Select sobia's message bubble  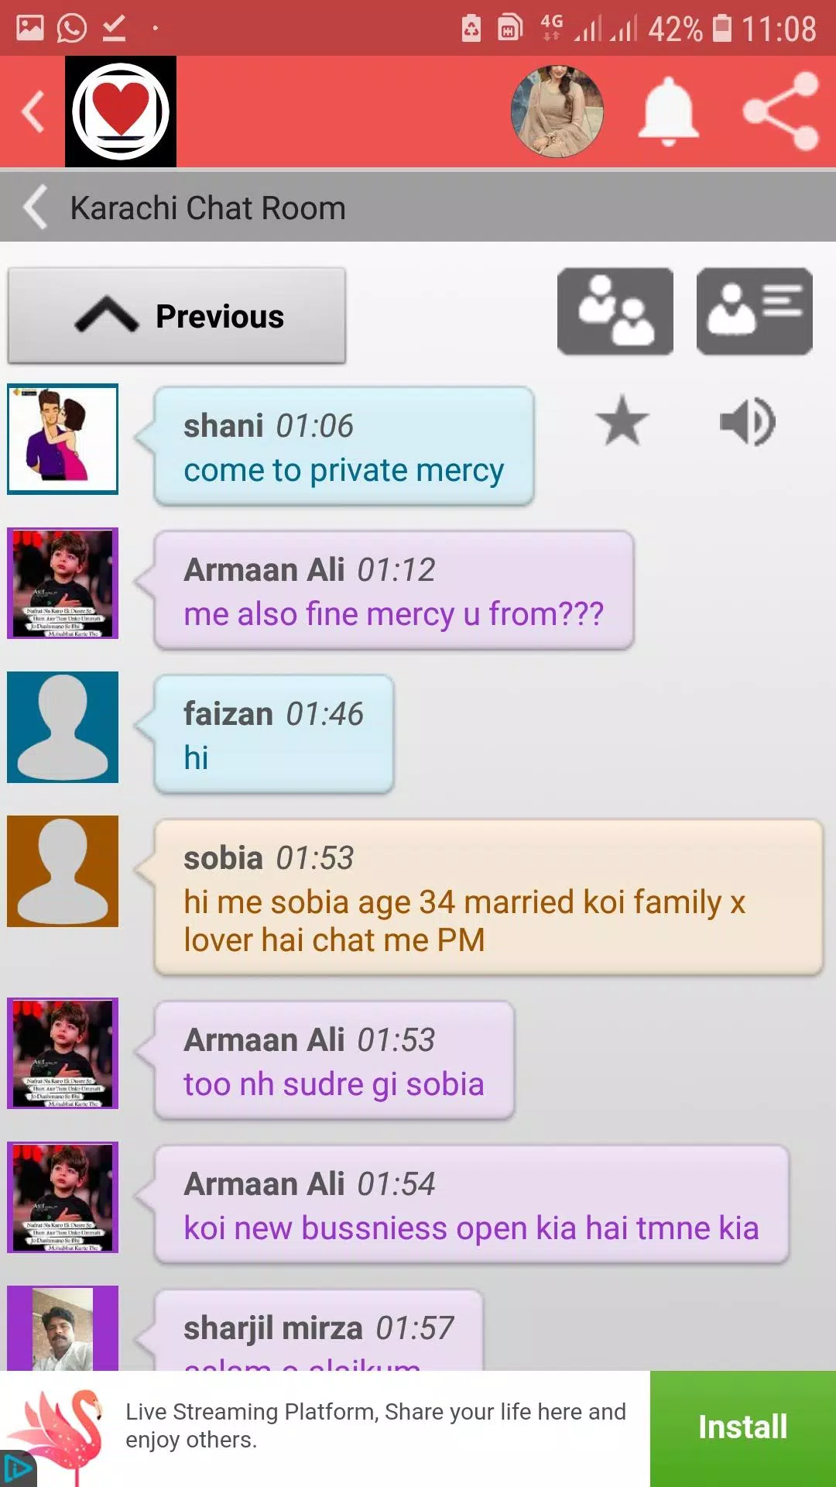[x=488, y=897]
